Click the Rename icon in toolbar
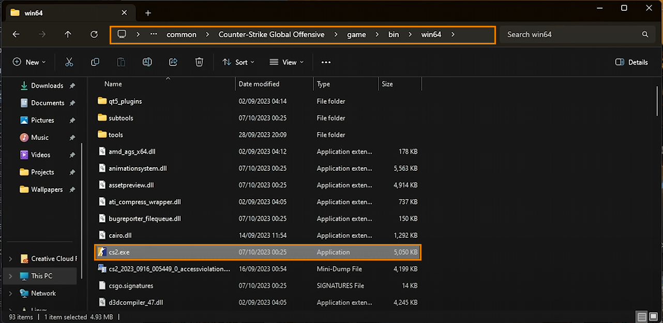663x323 pixels. [147, 62]
